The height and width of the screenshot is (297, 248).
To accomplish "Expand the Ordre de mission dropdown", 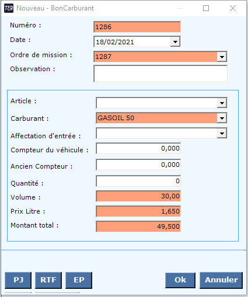I will coord(222,57).
